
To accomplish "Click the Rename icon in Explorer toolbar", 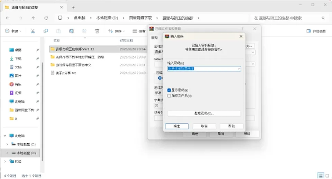I will (71, 31).
